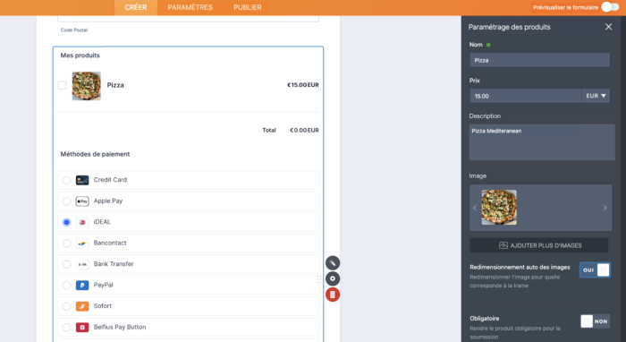Click the Credit Card logo icon
The width and height of the screenshot is (626, 342).
(x=82, y=180)
